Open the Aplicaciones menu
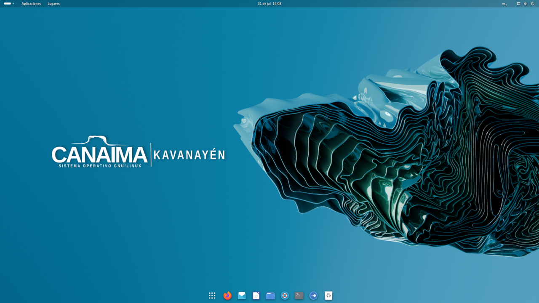Screen dimensions: 539x303 click(x=31, y=3)
